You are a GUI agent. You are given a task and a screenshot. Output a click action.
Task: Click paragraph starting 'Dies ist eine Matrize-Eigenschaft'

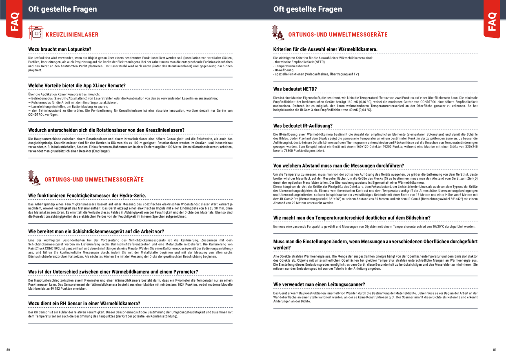click(x=375, y=104)
